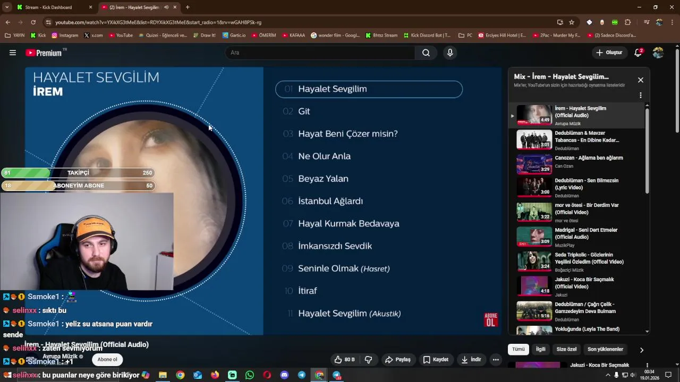Screen dimensions: 680x382
Task: Open the Ercives Hill Hotel bookmark
Action: pyautogui.click(x=502, y=36)
